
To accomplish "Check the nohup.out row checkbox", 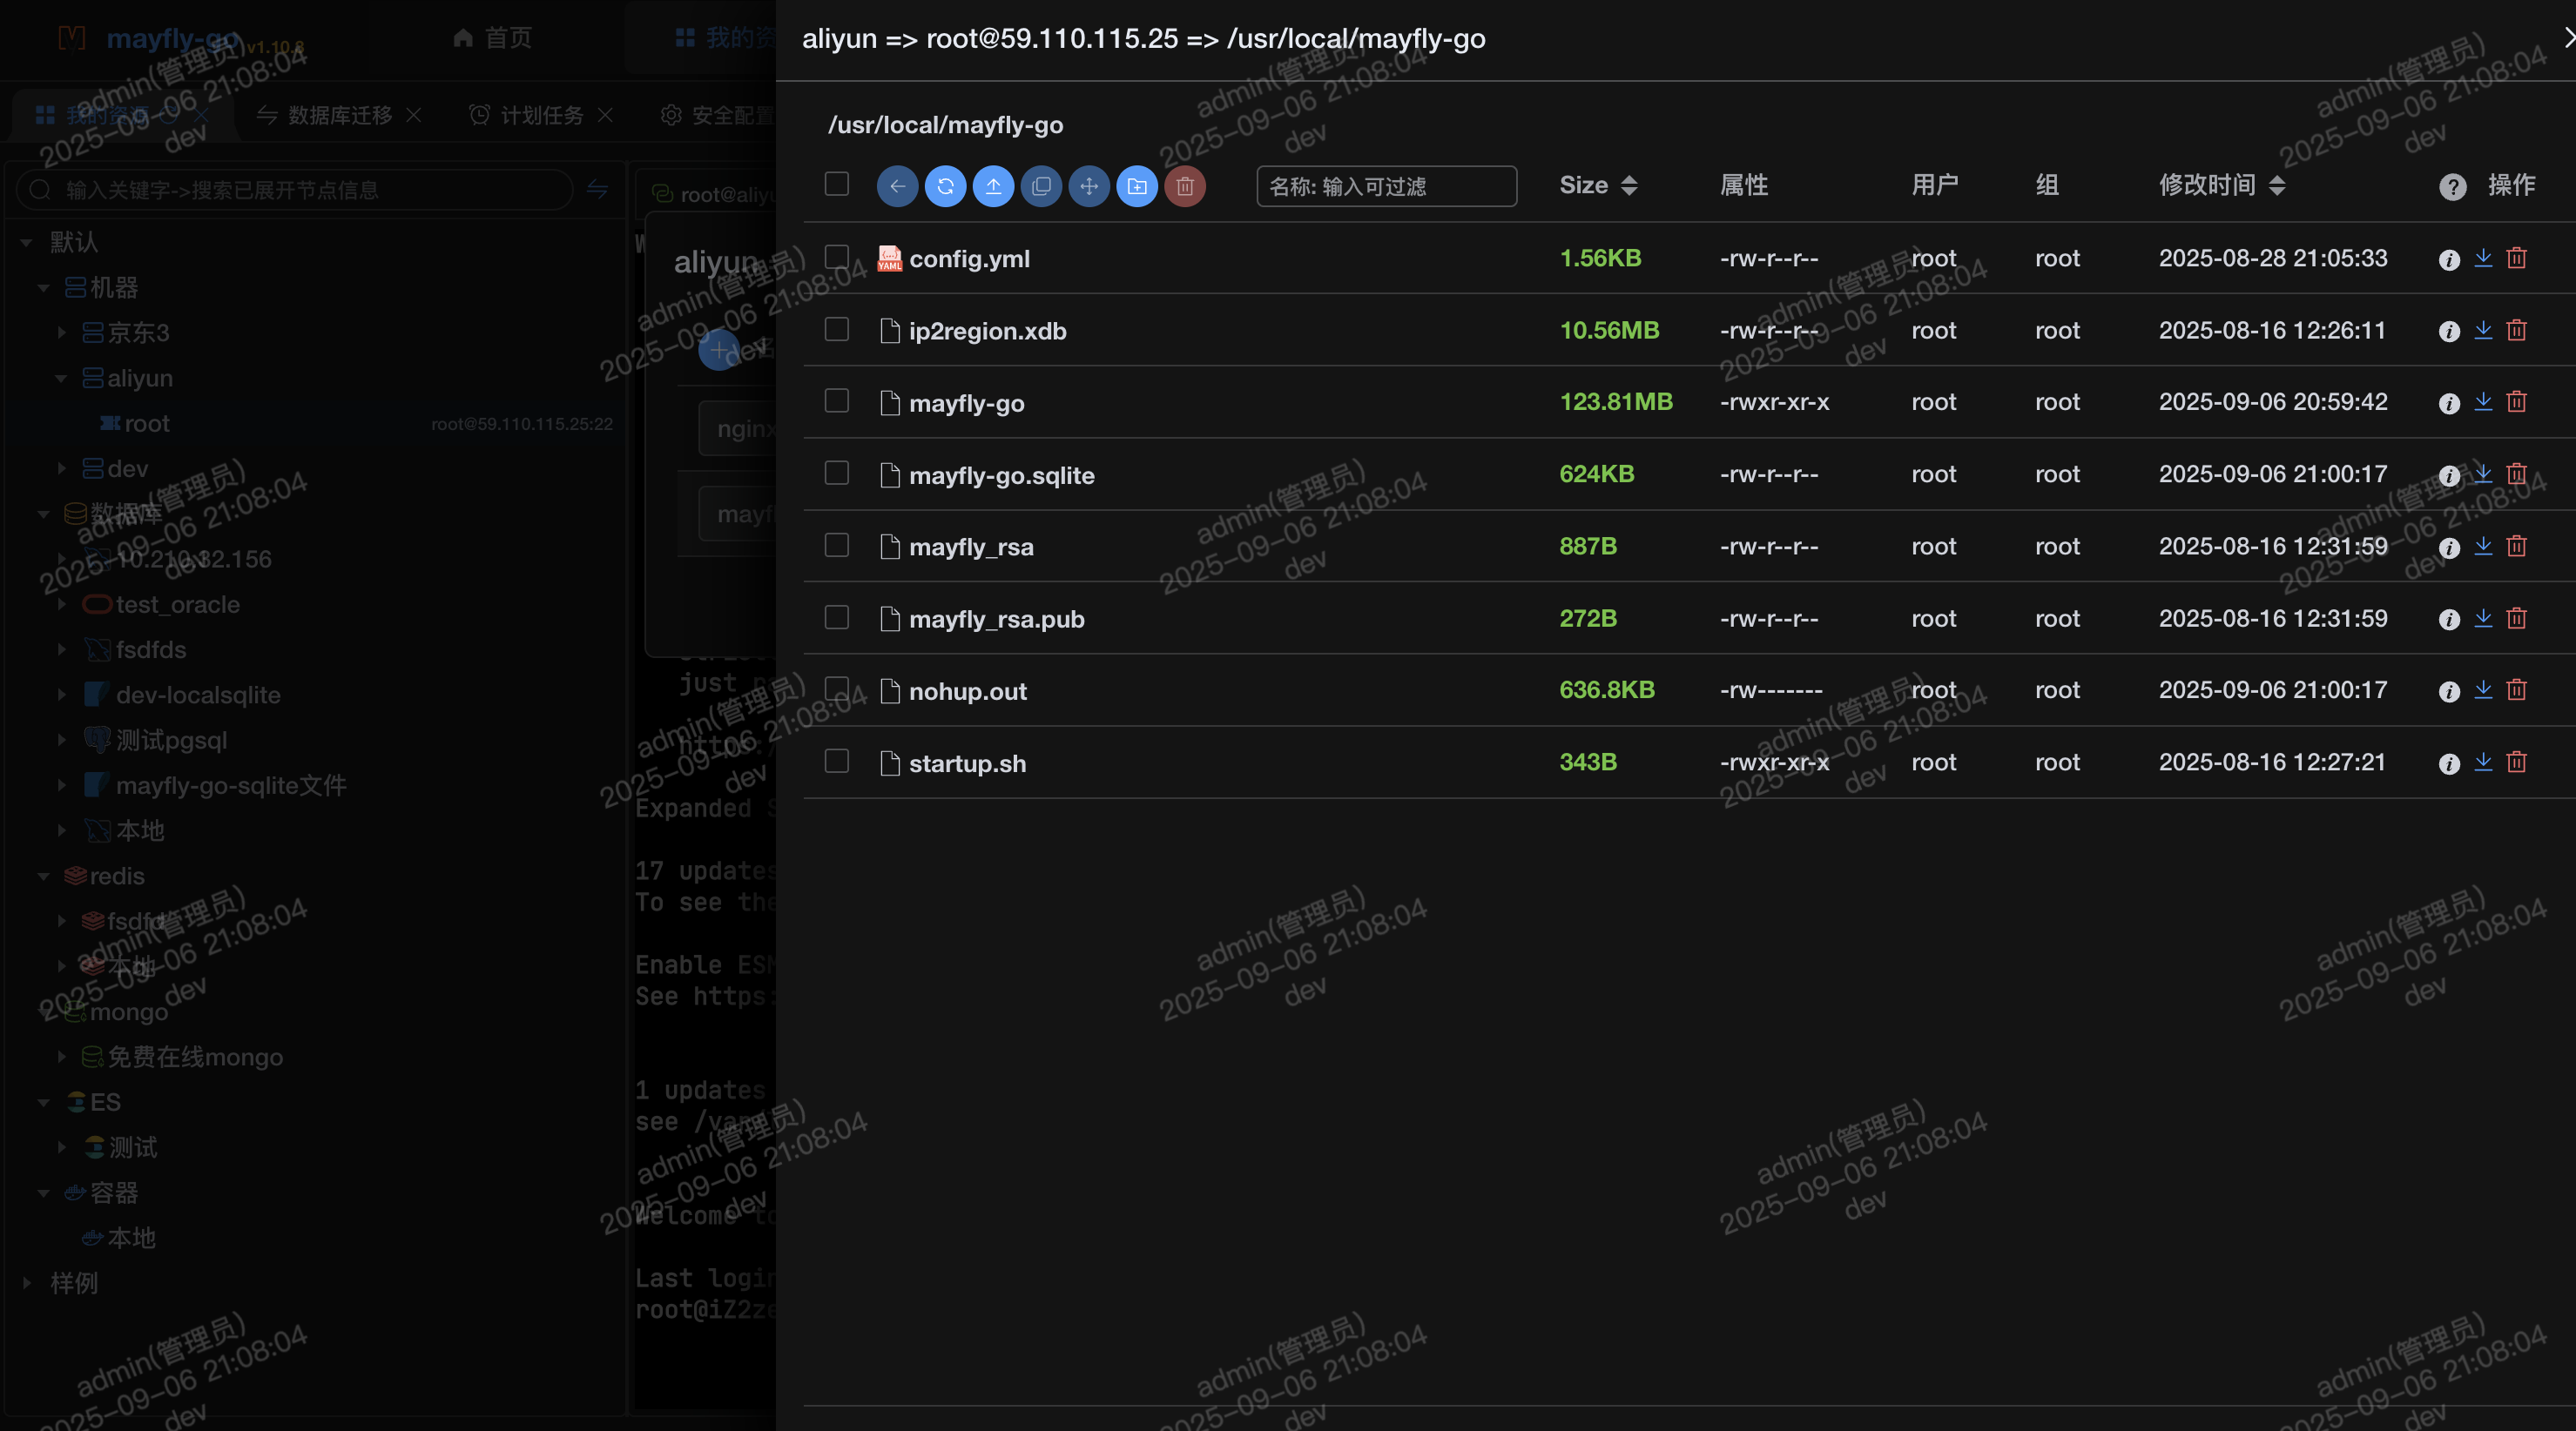I will click(836, 689).
